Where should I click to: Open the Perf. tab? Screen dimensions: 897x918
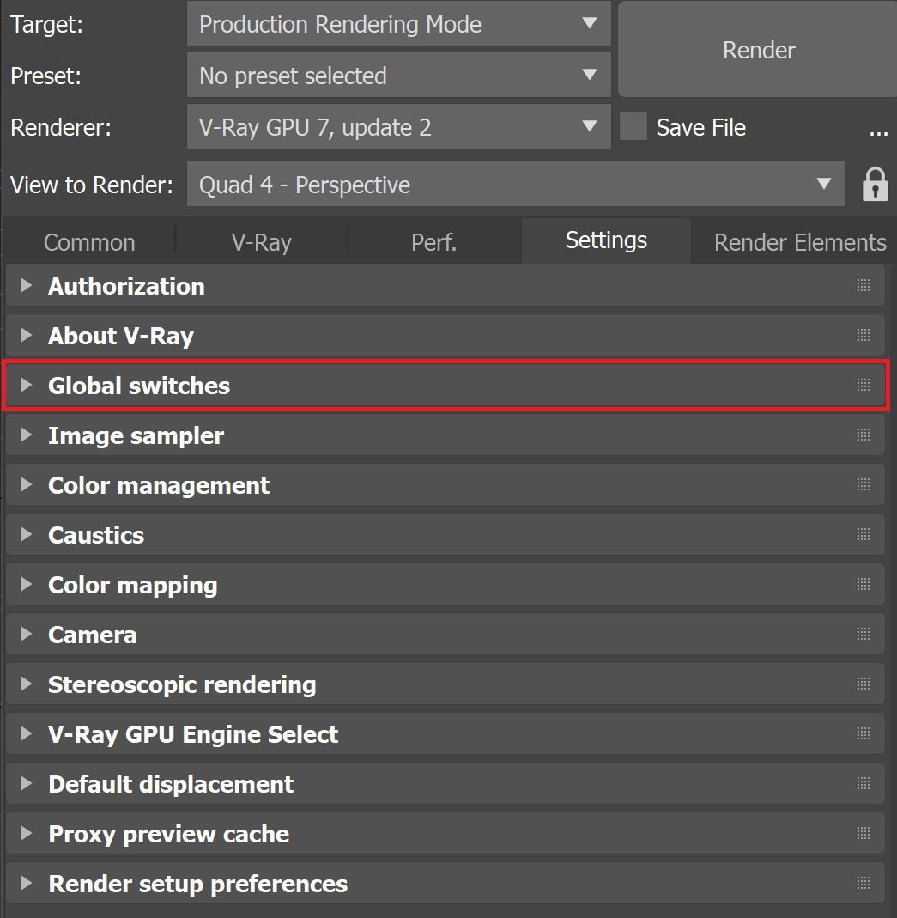pos(433,242)
